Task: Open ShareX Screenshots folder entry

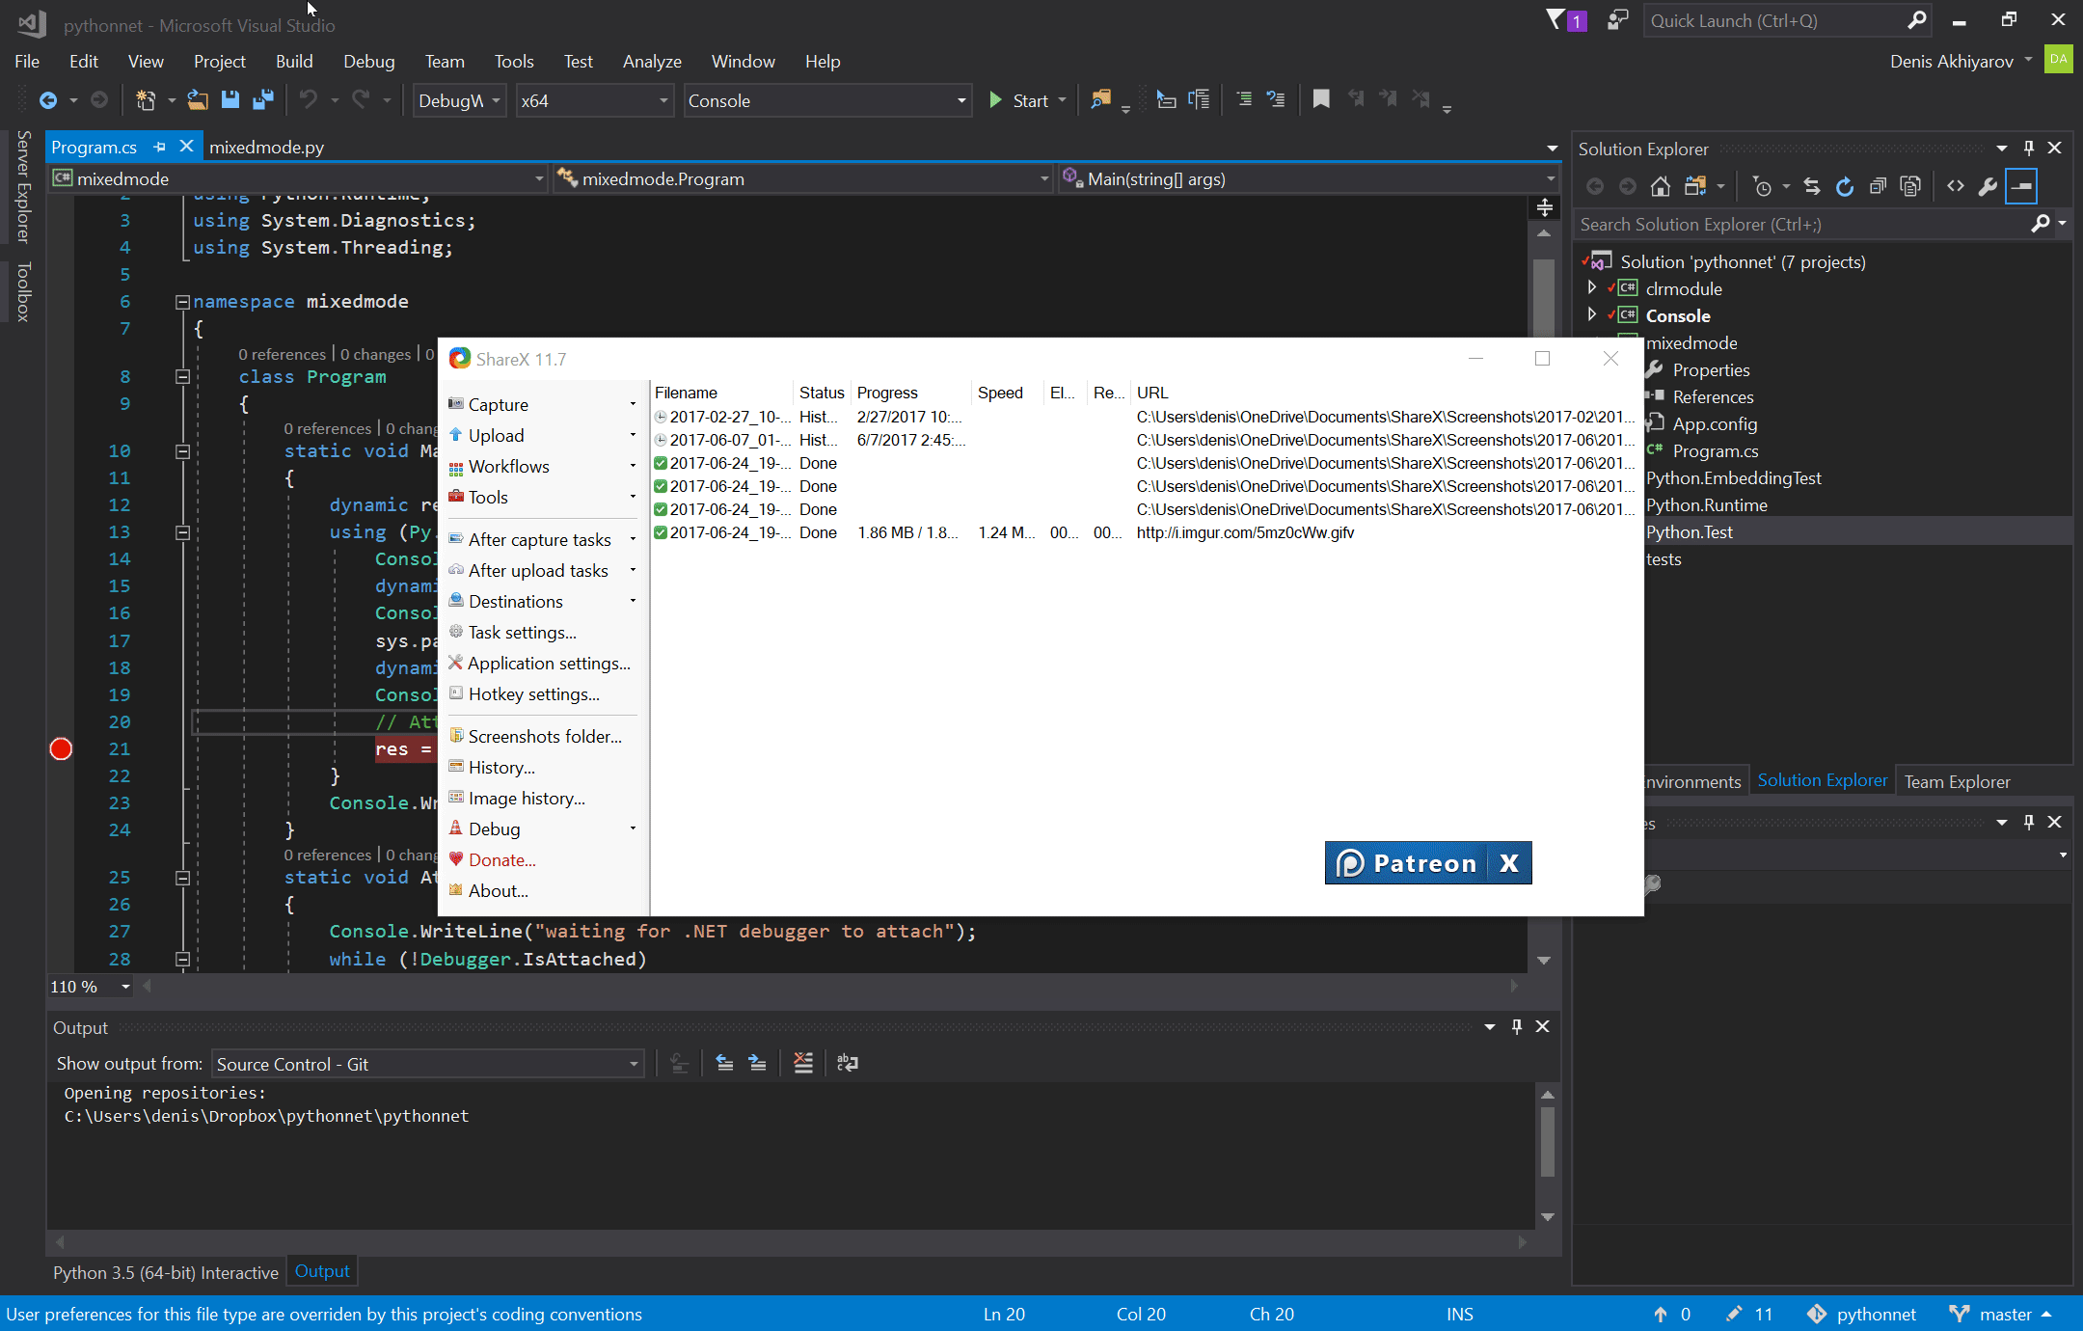Action: coord(544,736)
